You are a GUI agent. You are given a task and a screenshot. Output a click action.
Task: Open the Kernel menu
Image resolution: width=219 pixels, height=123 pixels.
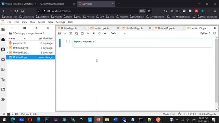41,22
